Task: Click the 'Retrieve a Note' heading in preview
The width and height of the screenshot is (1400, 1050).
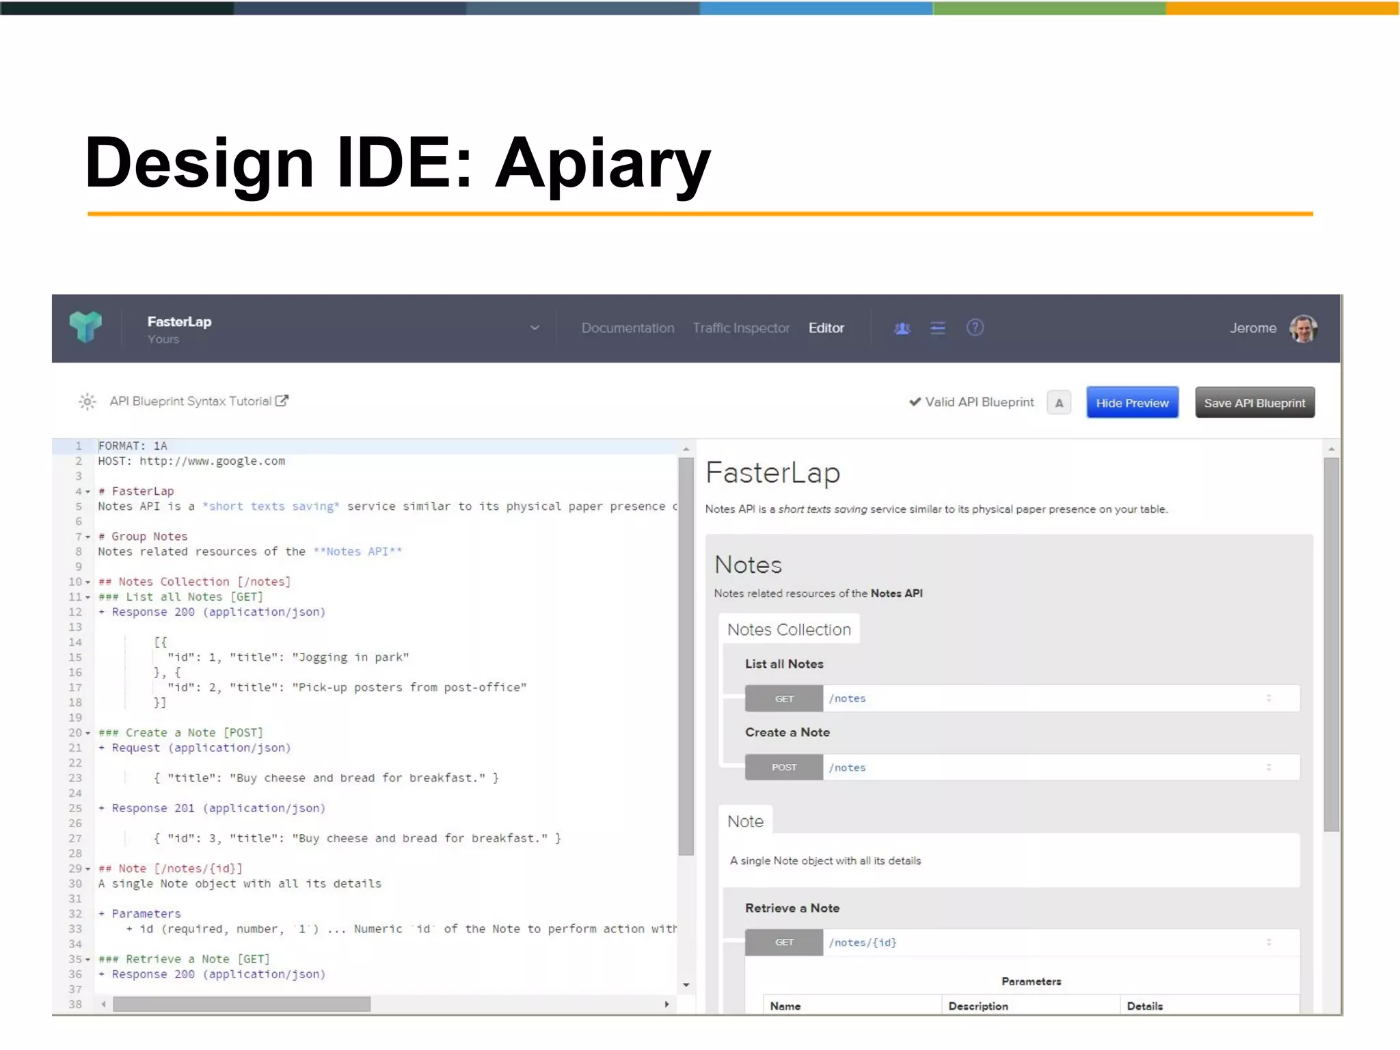Action: point(792,908)
